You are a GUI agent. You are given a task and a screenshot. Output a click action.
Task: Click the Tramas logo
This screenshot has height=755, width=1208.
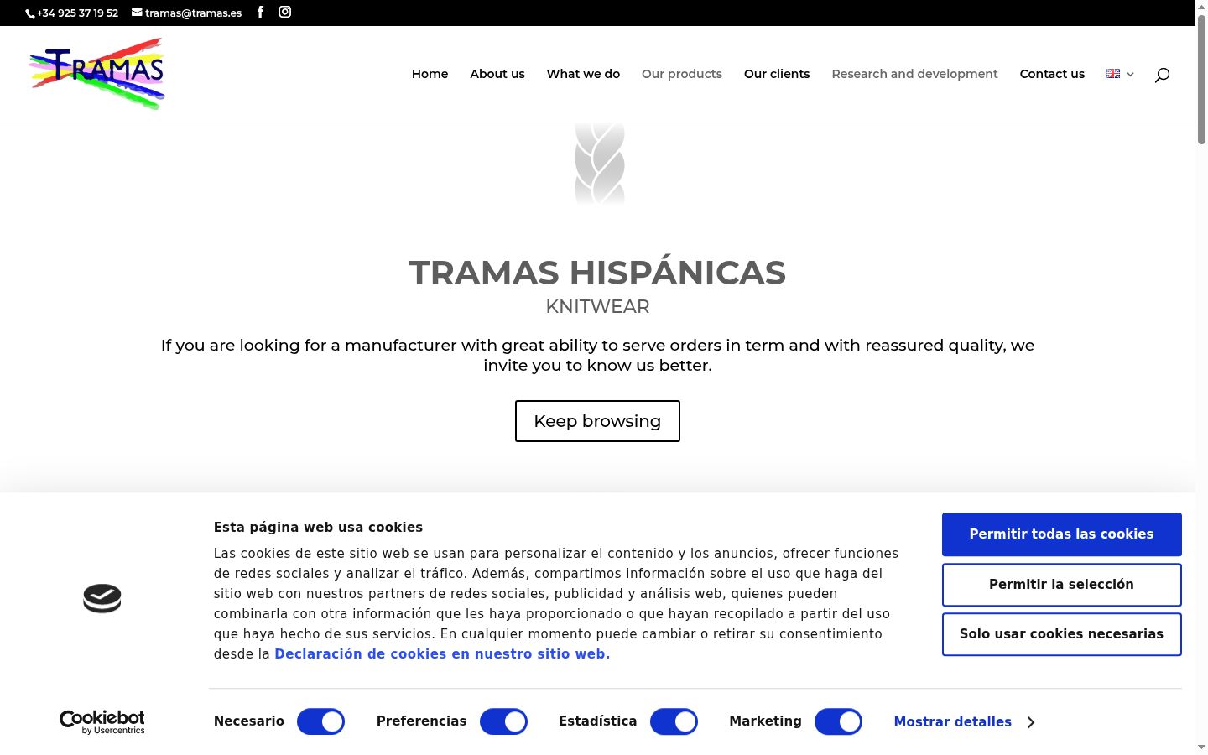[x=97, y=74]
